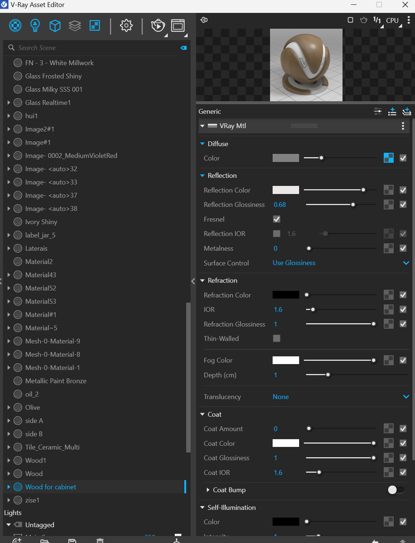Image resolution: width=415 pixels, height=543 pixels.
Task: Select the FN - 3 - White Millwork material
Action: pos(60,63)
